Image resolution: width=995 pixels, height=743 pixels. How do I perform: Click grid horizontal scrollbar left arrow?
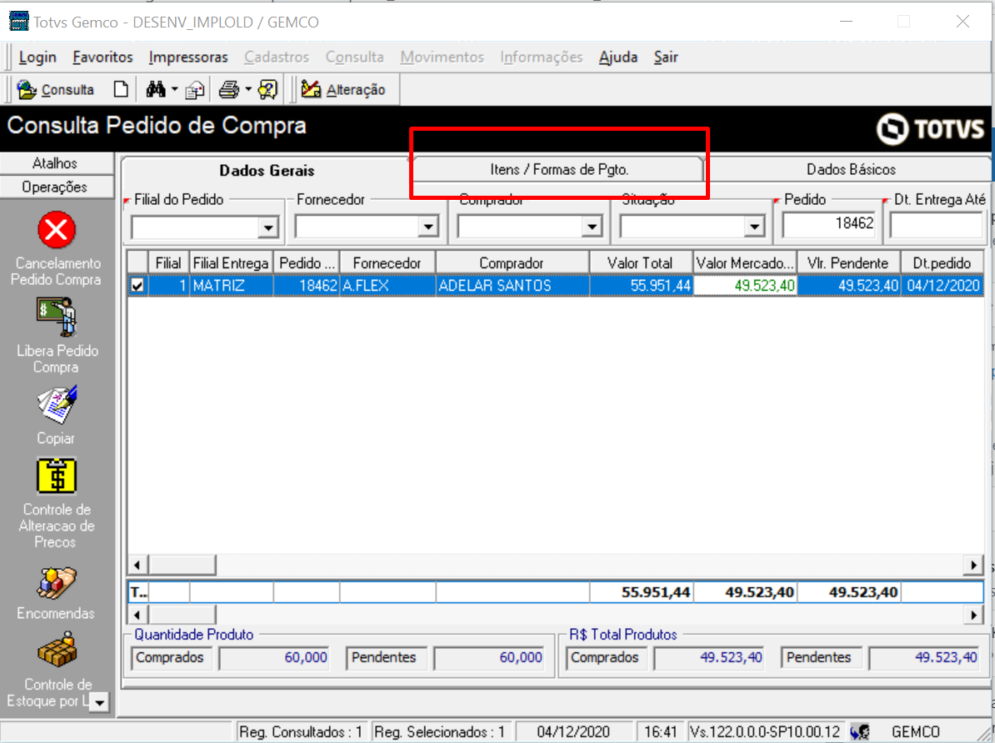point(137,565)
